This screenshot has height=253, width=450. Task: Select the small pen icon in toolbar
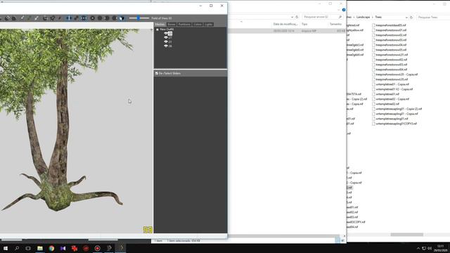[60, 18]
